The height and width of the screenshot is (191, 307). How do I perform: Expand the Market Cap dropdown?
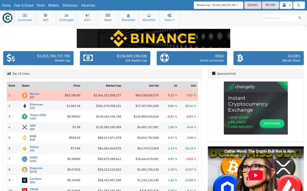click(218, 5)
